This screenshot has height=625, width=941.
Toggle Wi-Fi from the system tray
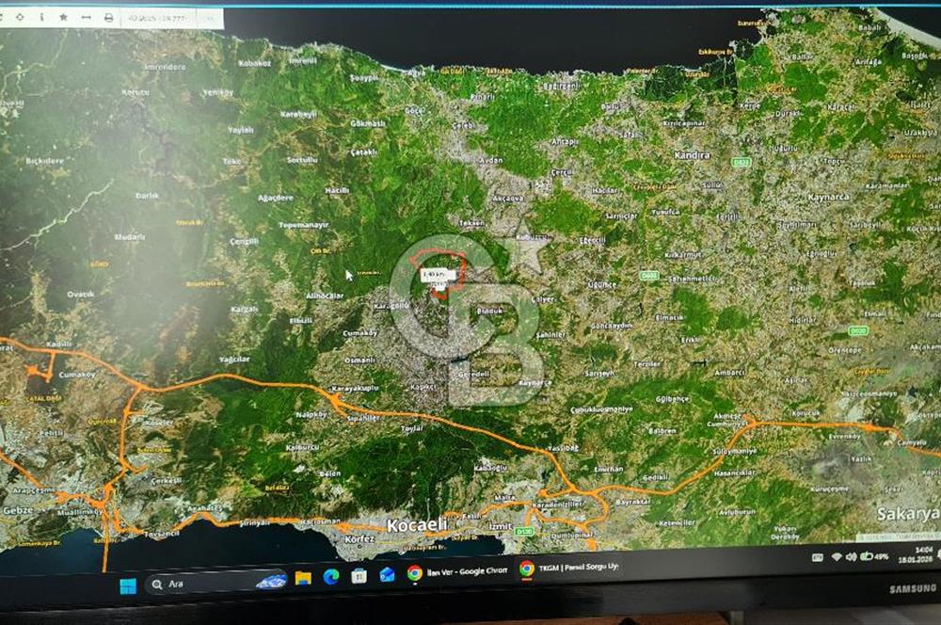click(x=837, y=556)
